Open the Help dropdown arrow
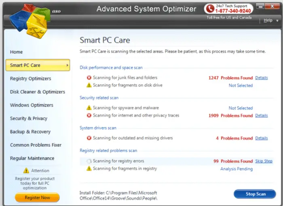 click(277, 21)
